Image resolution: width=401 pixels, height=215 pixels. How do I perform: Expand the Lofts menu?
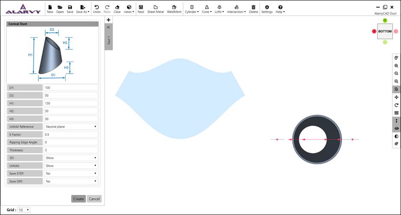pos(219,9)
